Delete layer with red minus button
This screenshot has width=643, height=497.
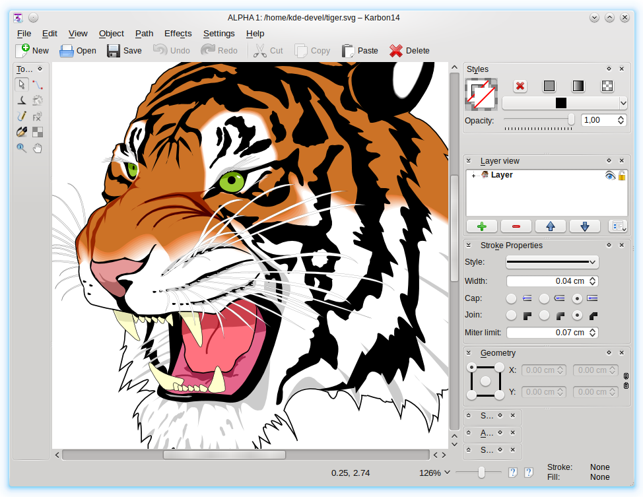pos(516,226)
